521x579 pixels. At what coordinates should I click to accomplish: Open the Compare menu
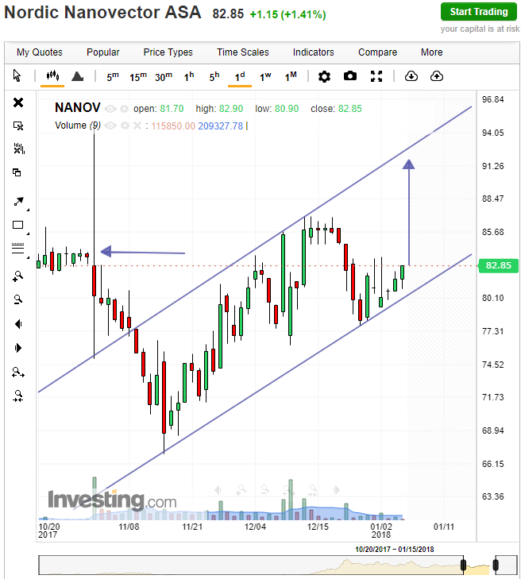click(x=377, y=52)
